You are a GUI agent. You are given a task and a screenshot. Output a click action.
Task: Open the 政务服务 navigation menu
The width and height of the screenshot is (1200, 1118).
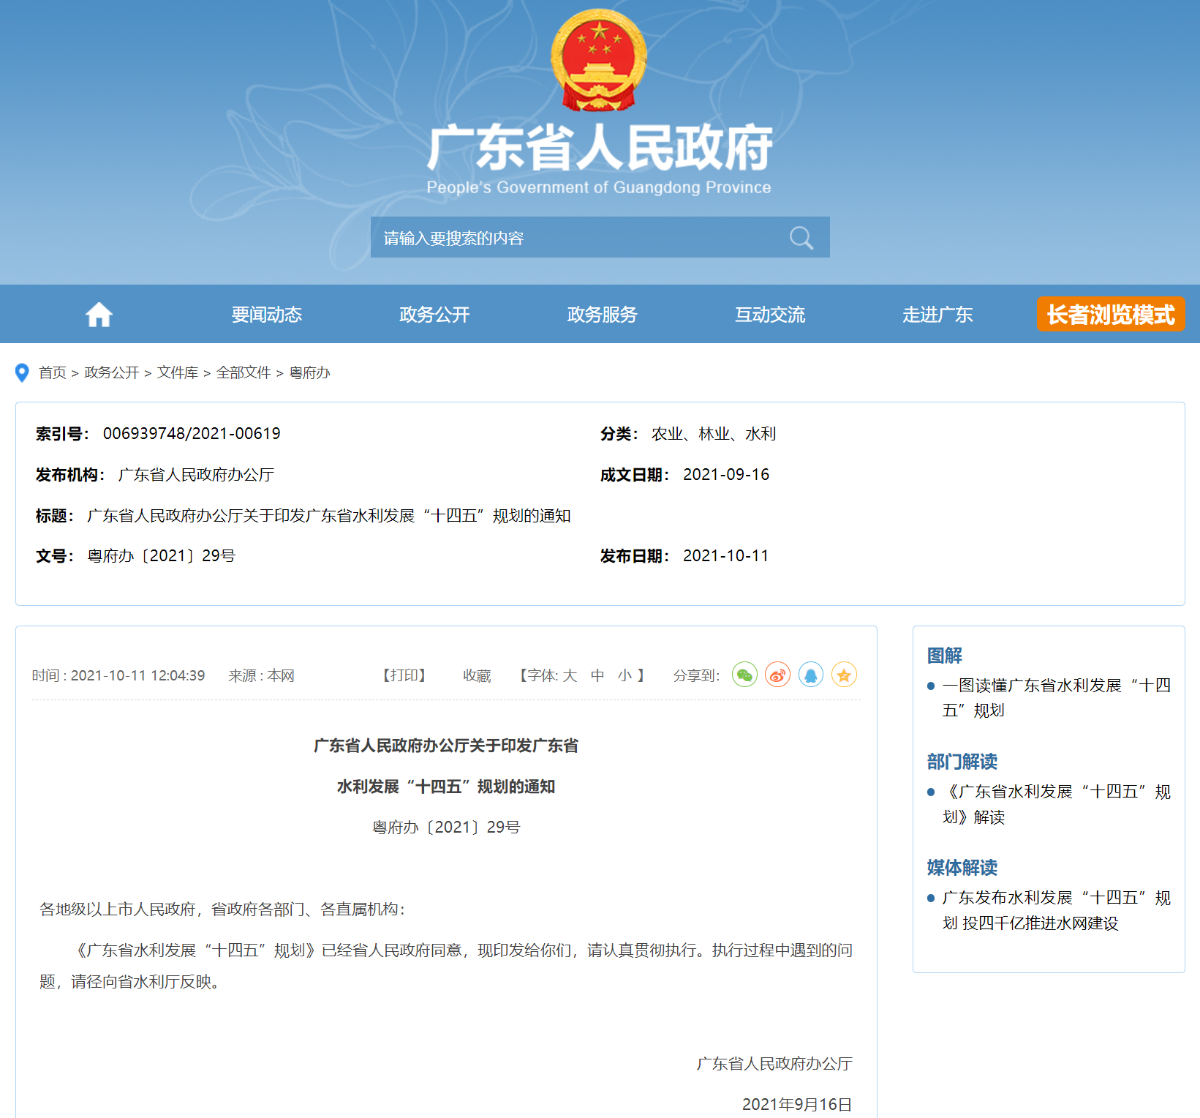point(602,315)
